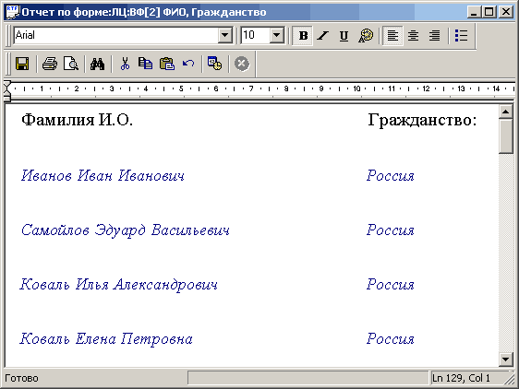This screenshot has height=389, width=519.
Task: Click the gray circular stop/cancel button
Action: point(242,64)
